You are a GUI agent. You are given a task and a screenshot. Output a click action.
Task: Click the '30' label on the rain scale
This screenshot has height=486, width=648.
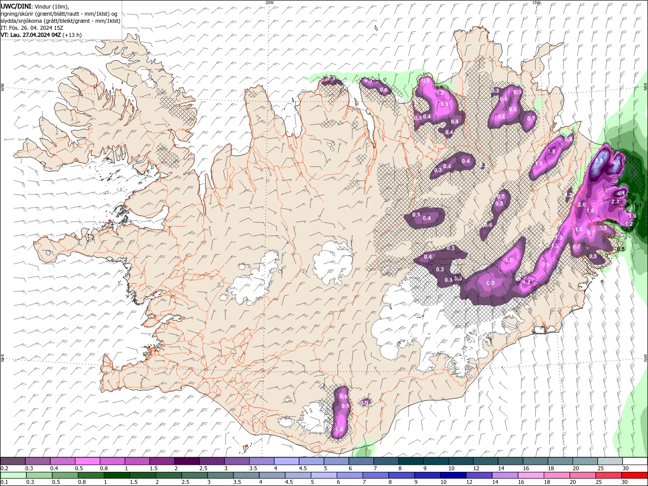pyautogui.click(x=626, y=482)
